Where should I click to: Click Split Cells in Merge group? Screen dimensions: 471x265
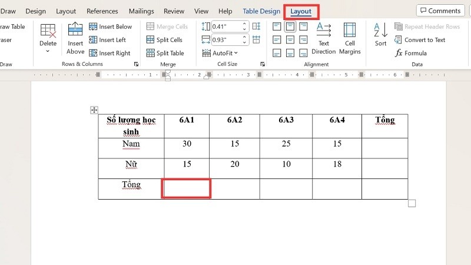[x=164, y=40]
